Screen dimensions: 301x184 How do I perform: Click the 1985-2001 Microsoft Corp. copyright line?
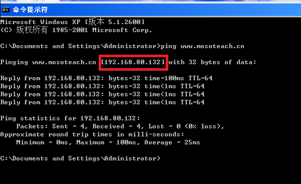click(x=76, y=30)
